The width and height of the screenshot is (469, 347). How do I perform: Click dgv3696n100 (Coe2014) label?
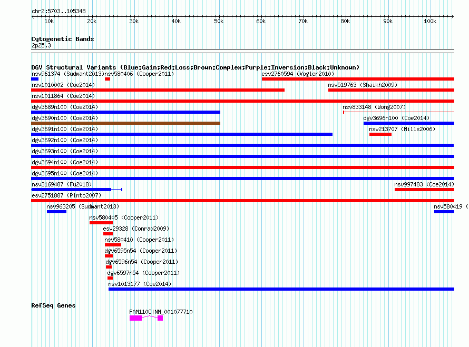(x=396, y=118)
